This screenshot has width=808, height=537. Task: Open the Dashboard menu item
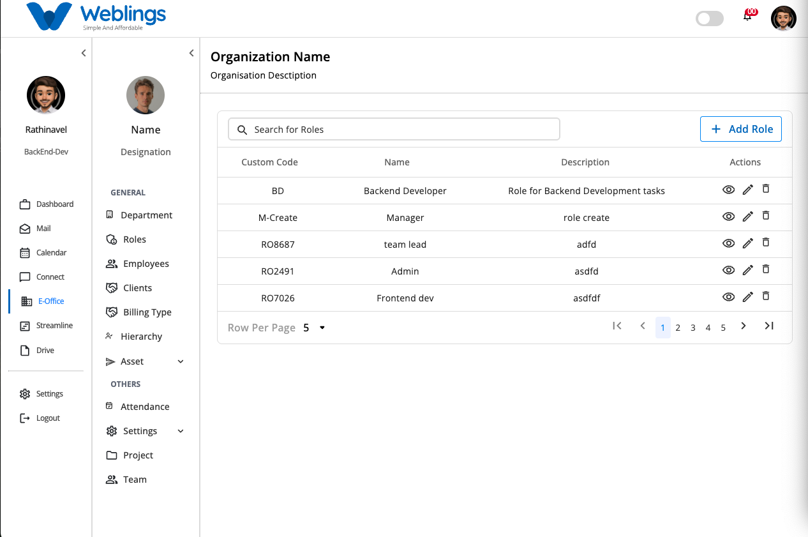click(x=47, y=204)
